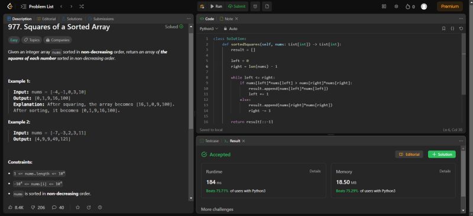
Task: Click the description scrollbar thumb
Action: [190, 81]
